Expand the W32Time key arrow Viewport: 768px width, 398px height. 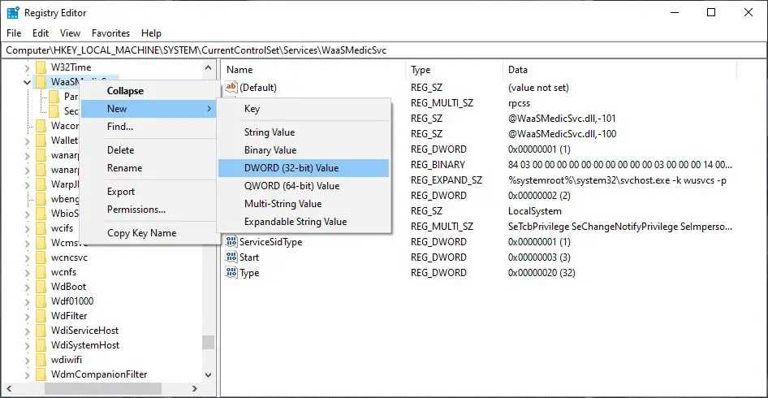28,67
